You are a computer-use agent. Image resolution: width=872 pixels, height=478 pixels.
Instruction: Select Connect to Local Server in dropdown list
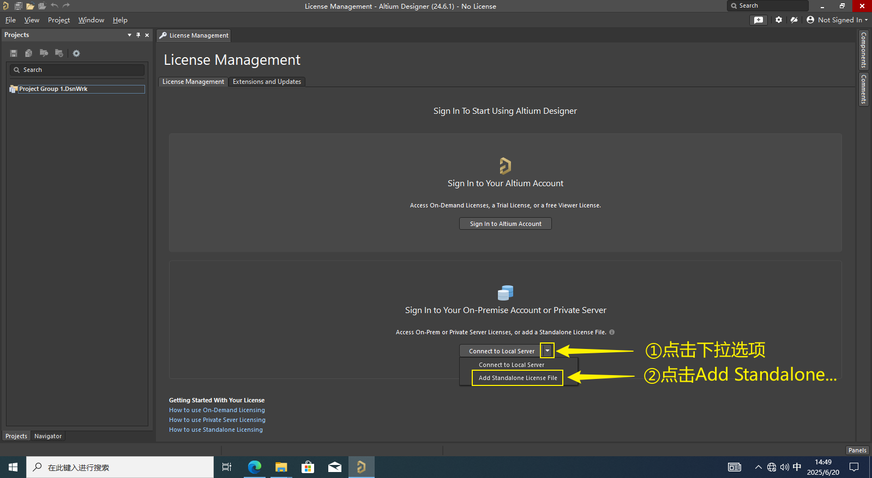click(x=512, y=365)
